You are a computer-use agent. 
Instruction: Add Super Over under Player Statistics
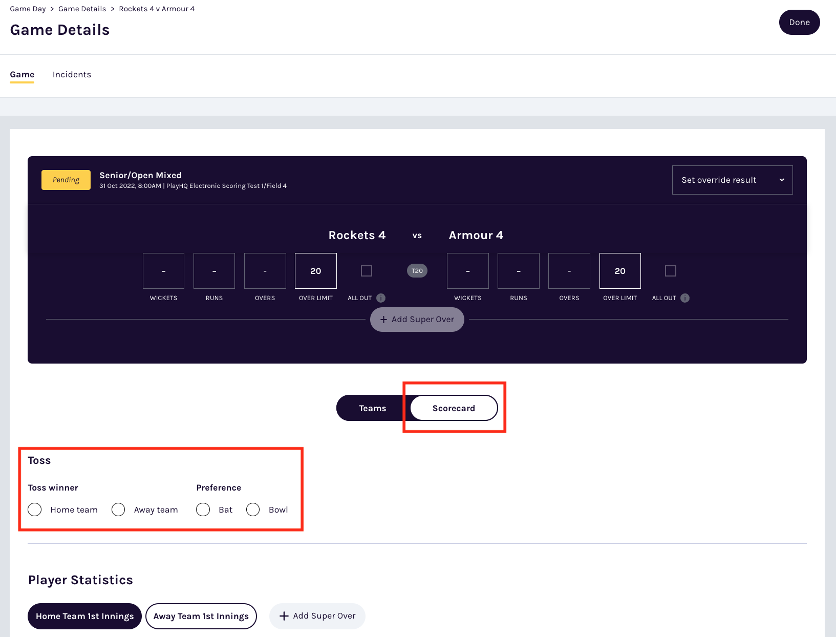[x=317, y=616]
